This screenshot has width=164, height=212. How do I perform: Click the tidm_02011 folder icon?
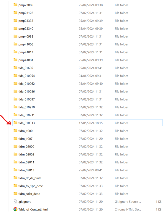(15, 162)
